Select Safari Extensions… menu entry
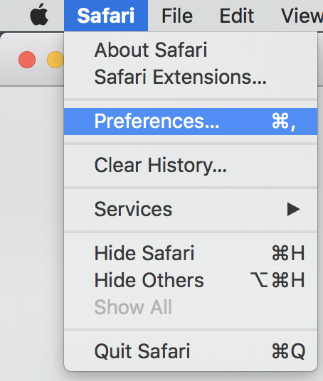The width and height of the screenshot is (323, 381). (191, 77)
